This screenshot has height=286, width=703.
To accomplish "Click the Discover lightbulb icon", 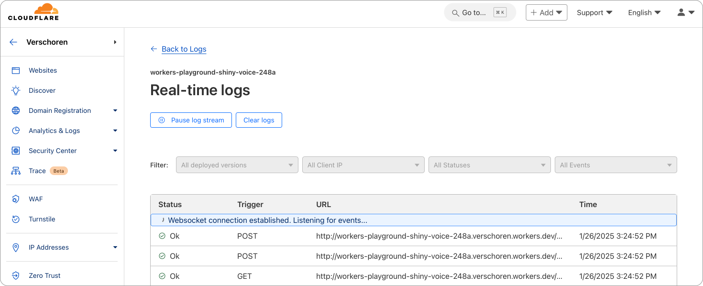I will point(16,90).
